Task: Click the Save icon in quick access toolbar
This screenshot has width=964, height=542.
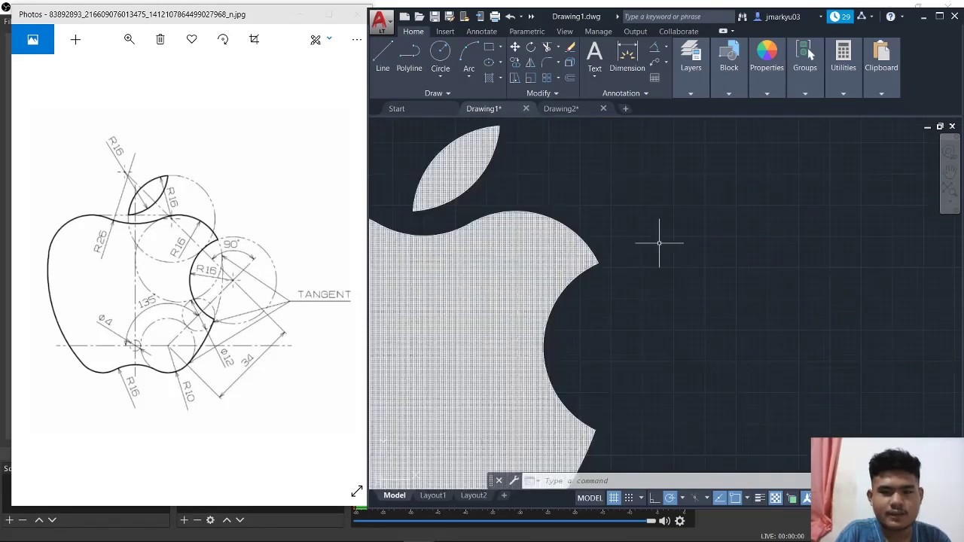Action: (434, 16)
